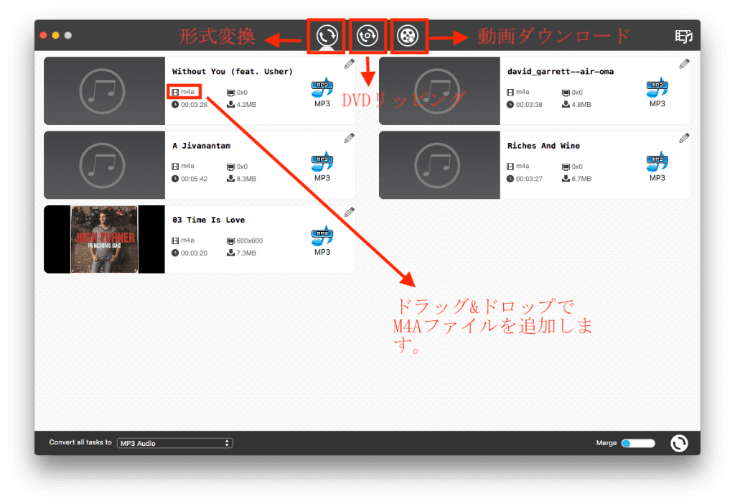Open the media library icon at top right
The width and height of the screenshot is (735, 504).
click(x=683, y=37)
